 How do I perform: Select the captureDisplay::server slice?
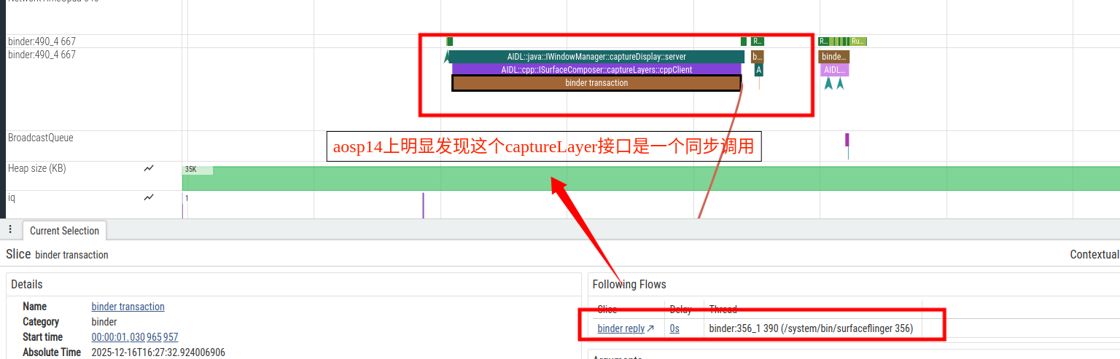[596, 57]
